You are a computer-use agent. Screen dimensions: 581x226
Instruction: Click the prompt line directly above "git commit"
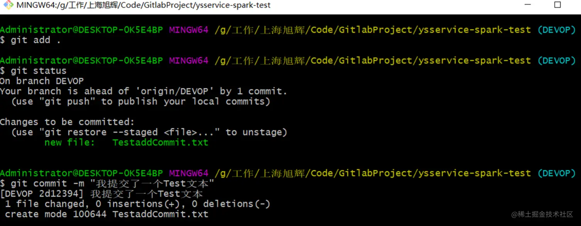[288, 173]
